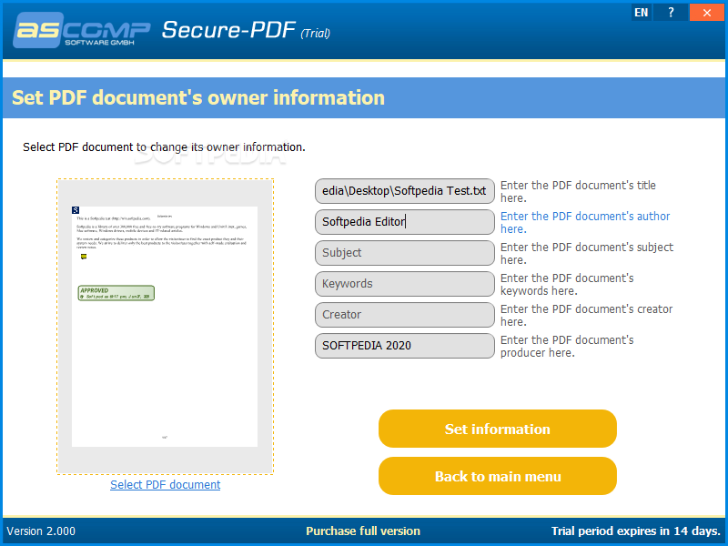Viewport: 728px width, 546px height.
Task: Go Back to main menu
Action: (497, 476)
